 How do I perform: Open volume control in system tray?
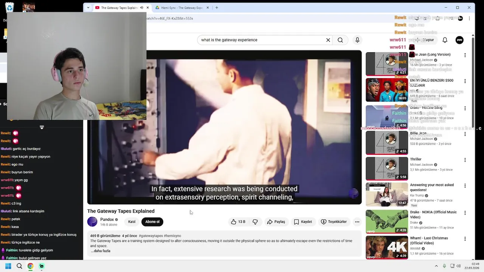coord(459,266)
